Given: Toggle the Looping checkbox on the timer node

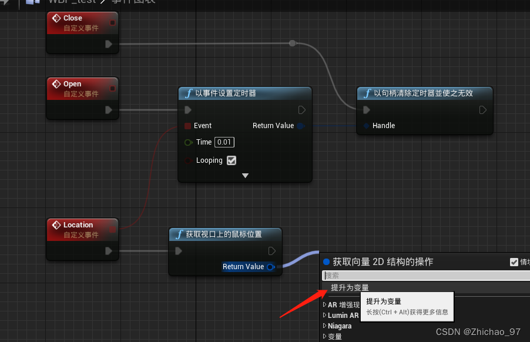Looking at the screenshot, I should [231, 160].
